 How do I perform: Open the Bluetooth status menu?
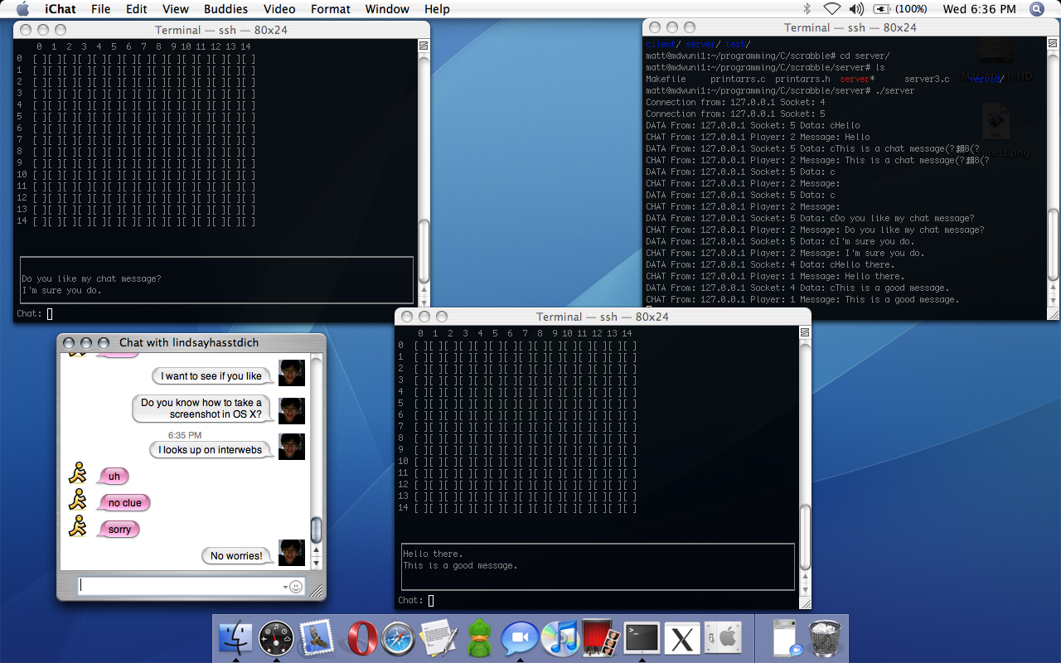(807, 9)
